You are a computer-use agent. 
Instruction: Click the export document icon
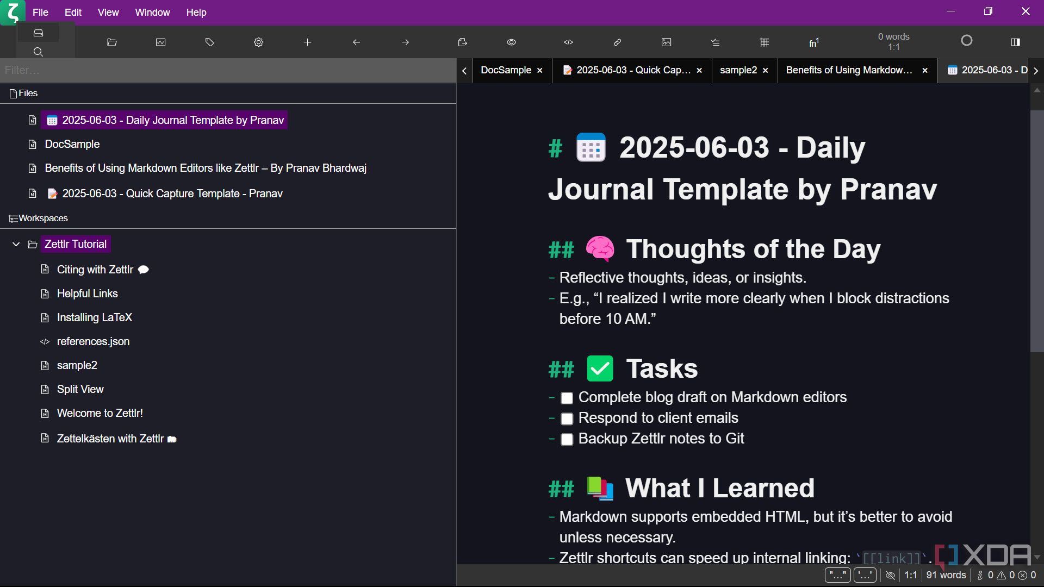pyautogui.click(x=463, y=42)
